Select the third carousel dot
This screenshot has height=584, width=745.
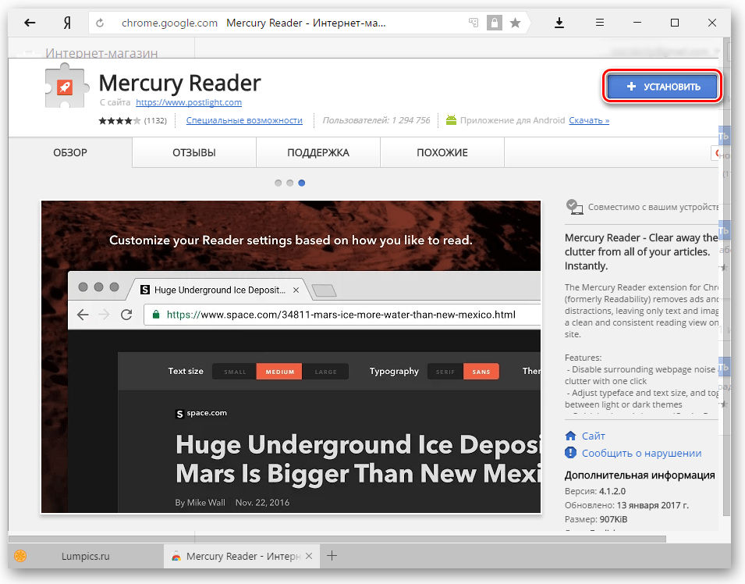(302, 183)
